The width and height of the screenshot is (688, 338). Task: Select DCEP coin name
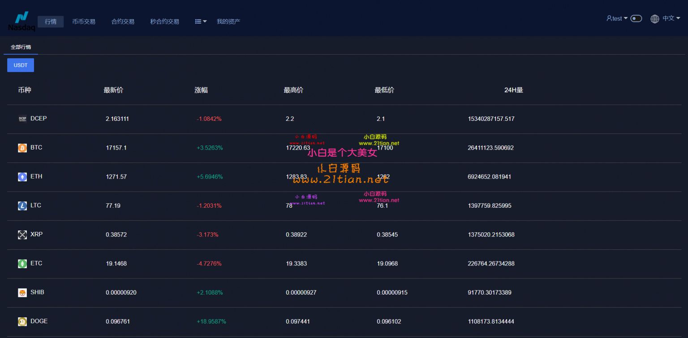click(x=39, y=119)
